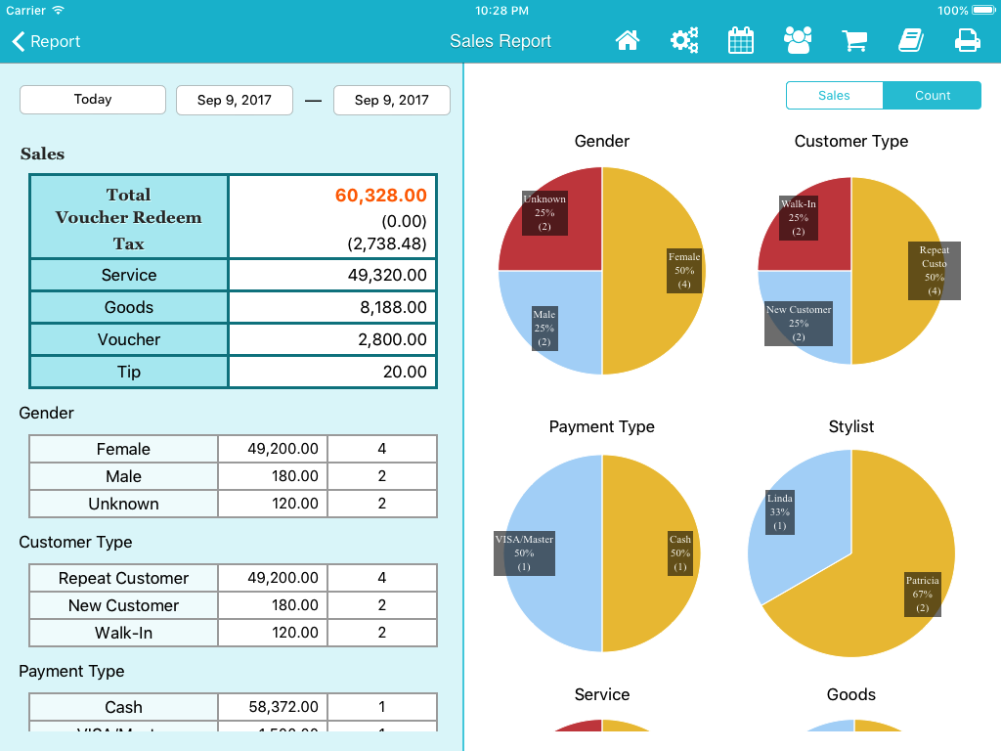This screenshot has width=1001, height=751.
Task: Click the printer icon
Action: pyautogui.click(x=968, y=41)
